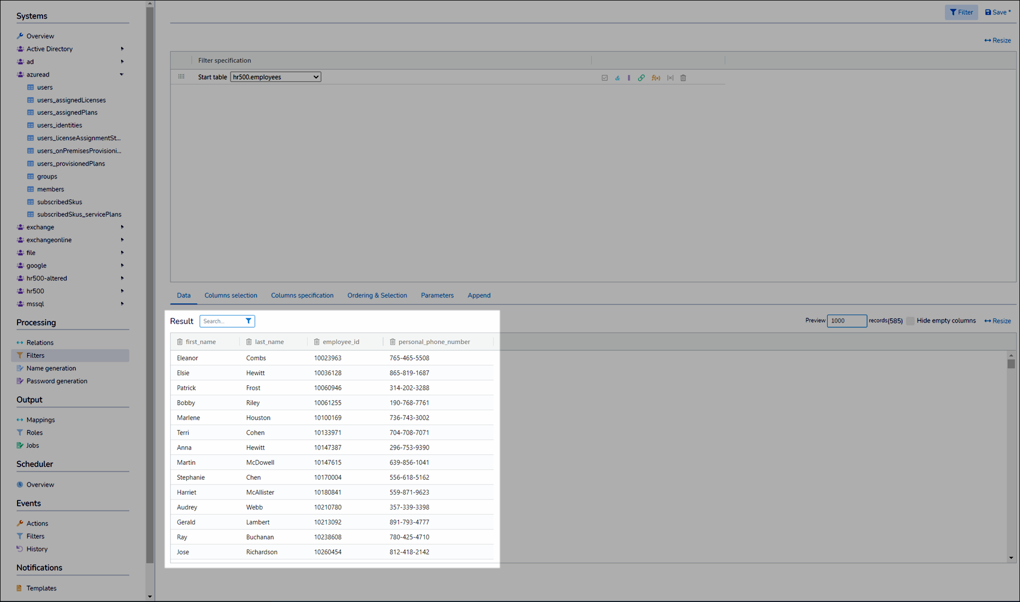Click the orange f(x) function icon
The image size is (1020, 602).
pyautogui.click(x=656, y=78)
